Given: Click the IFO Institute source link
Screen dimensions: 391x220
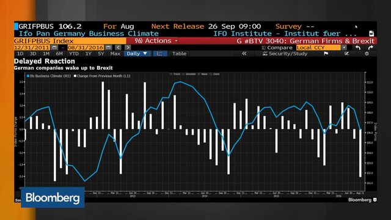Looking at the screenshot, I should coord(285,34).
